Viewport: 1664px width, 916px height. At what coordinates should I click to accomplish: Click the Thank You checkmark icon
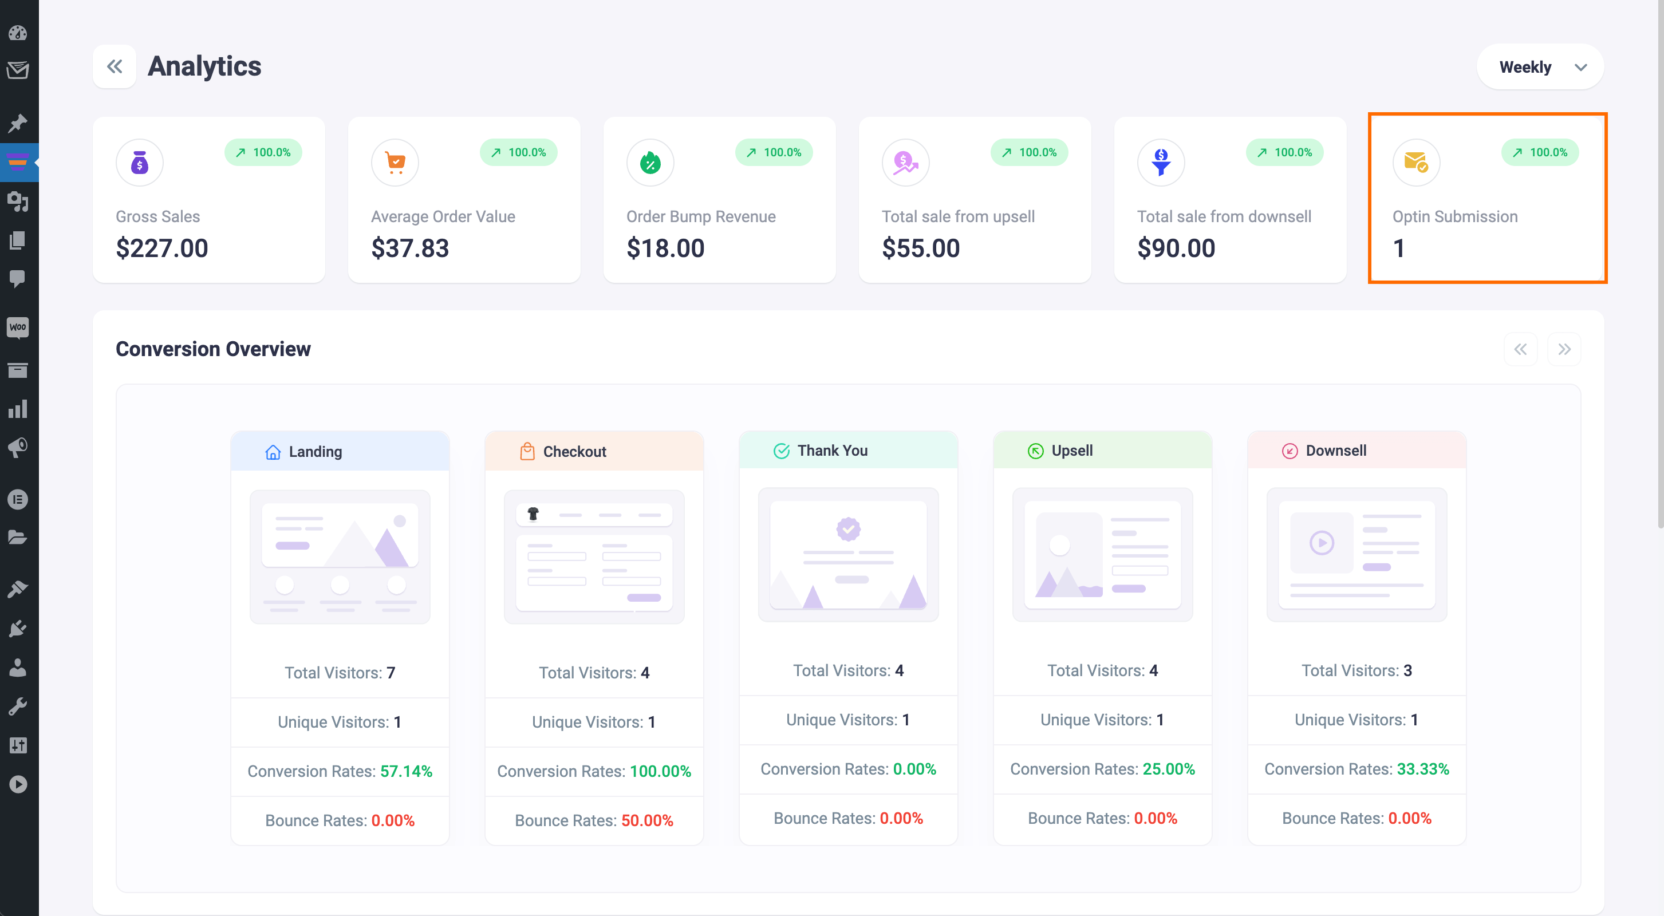(x=782, y=451)
